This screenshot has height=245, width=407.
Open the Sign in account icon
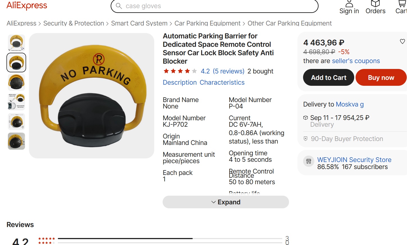(349, 4)
